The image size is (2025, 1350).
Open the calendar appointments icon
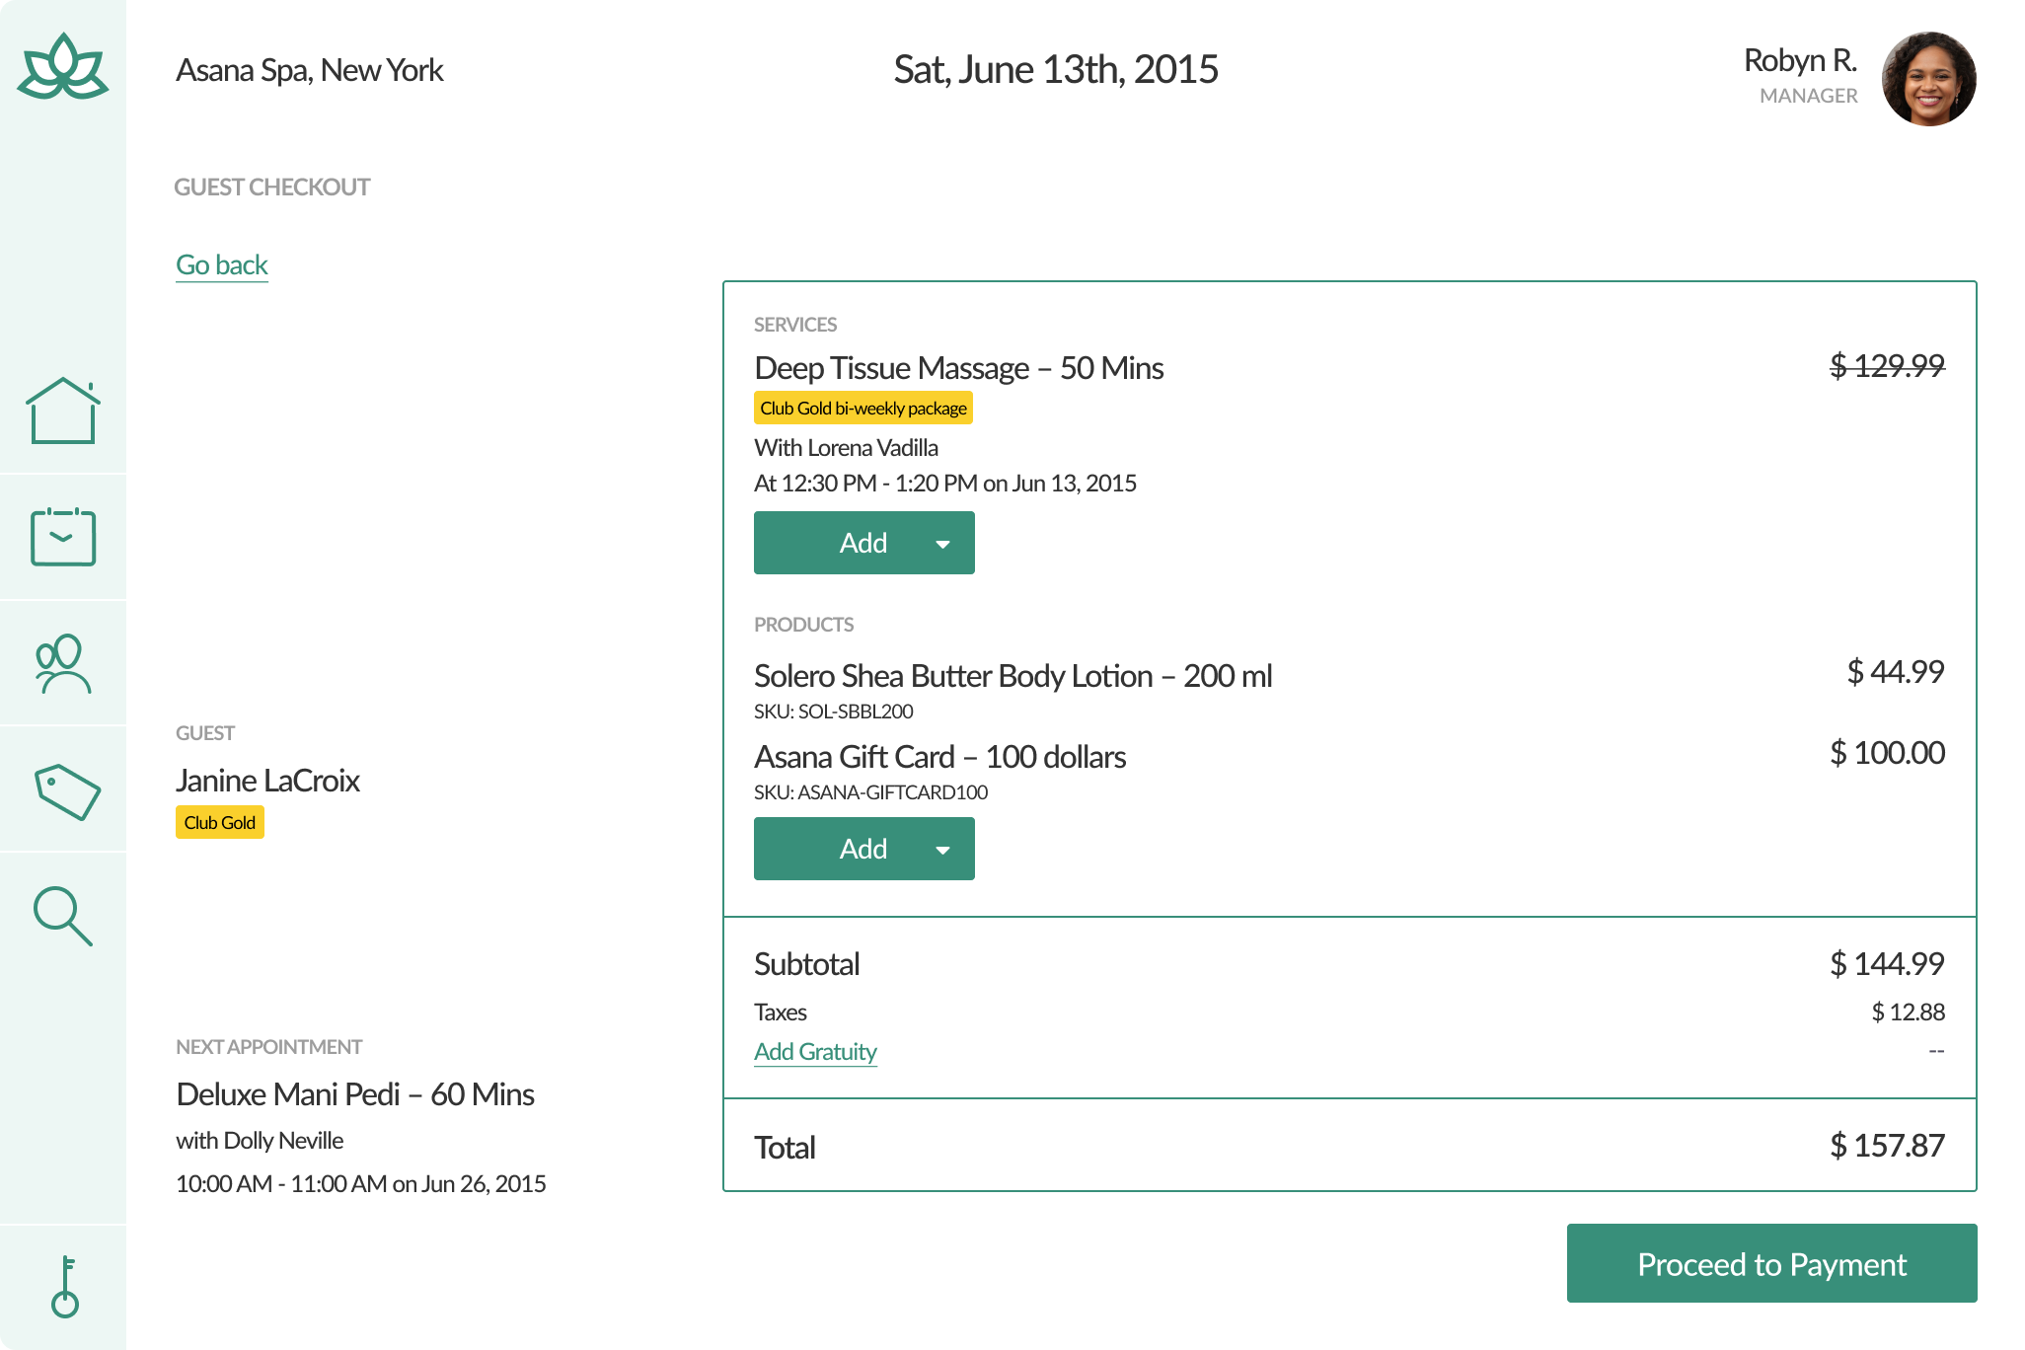(63, 537)
